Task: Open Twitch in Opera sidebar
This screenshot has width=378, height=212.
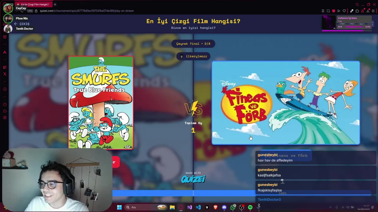Action: (x=5, y=67)
